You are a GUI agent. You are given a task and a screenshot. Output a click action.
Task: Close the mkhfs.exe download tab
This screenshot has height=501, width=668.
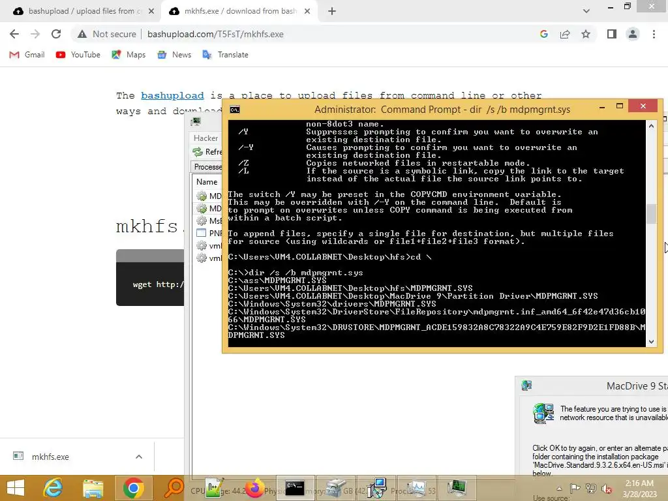pyautogui.click(x=307, y=11)
